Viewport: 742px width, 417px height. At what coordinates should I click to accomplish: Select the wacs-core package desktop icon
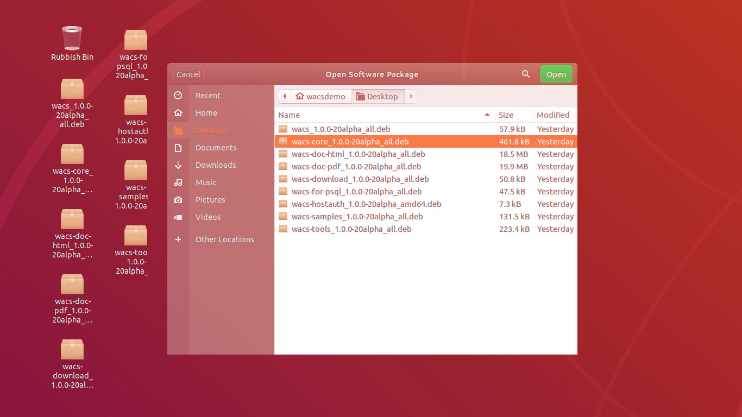tap(72, 168)
